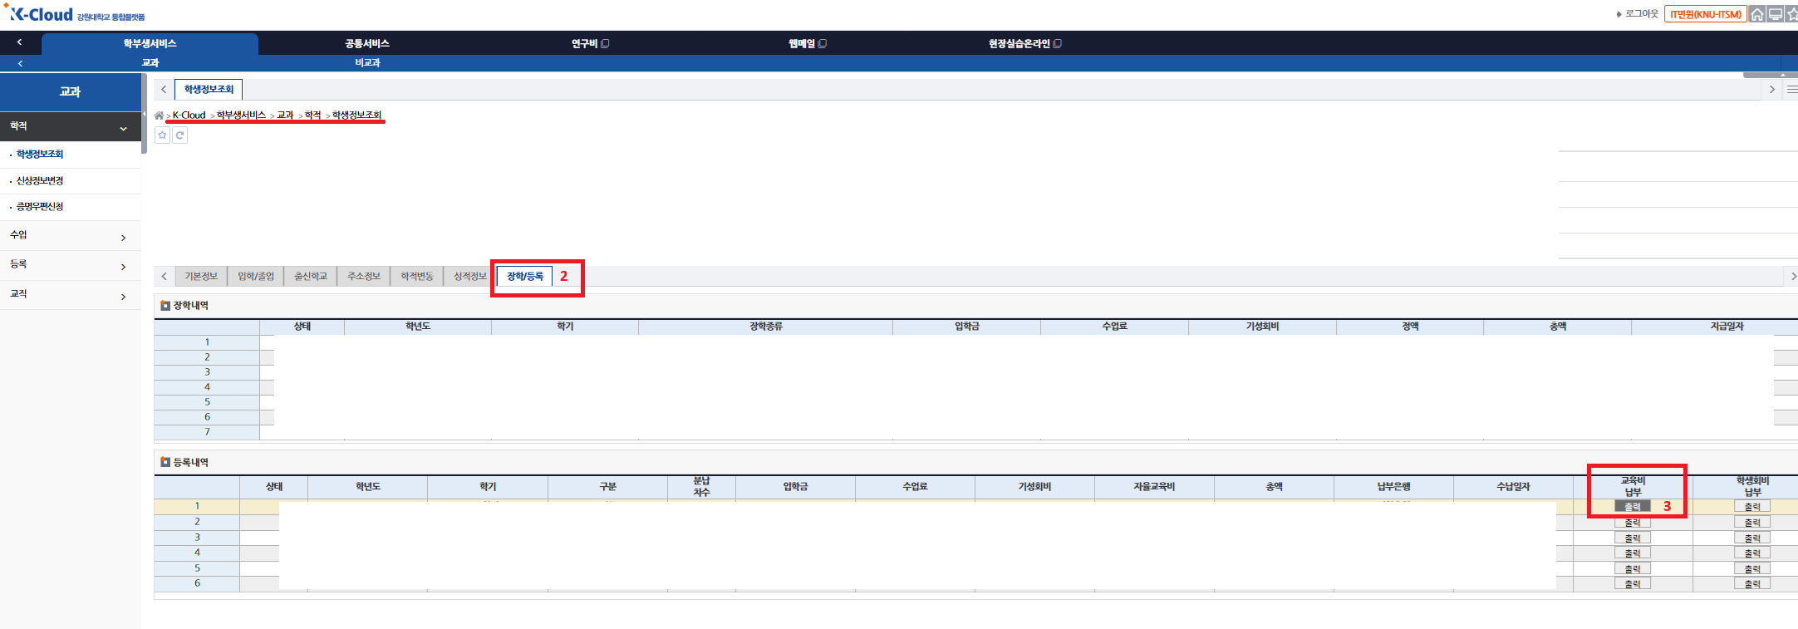The height and width of the screenshot is (629, 1798).
Task: Click the left arrow in blue submenu bar
Action: [20, 63]
